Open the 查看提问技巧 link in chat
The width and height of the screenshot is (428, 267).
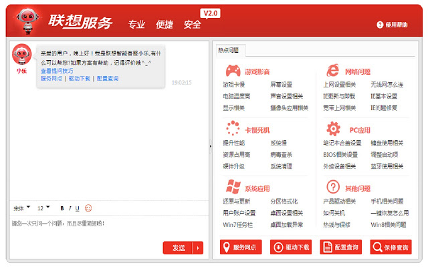click(x=57, y=71)
